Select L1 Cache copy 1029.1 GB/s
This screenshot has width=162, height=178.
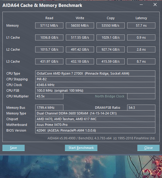click(110, 37)
